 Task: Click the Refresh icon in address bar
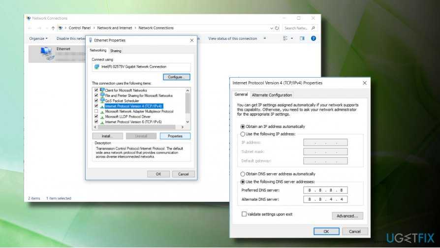277,28
